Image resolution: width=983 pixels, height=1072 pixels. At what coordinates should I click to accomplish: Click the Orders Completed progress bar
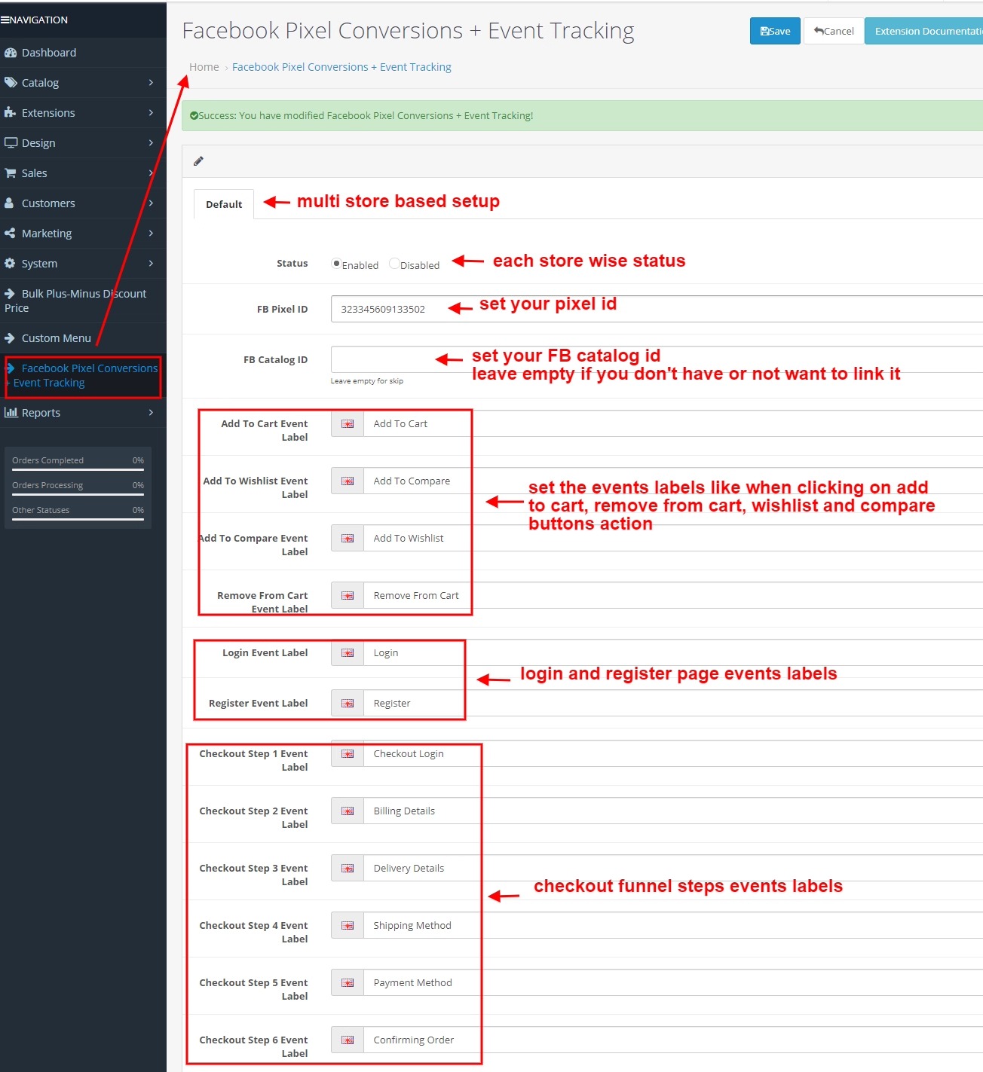(x=78, y=469)
